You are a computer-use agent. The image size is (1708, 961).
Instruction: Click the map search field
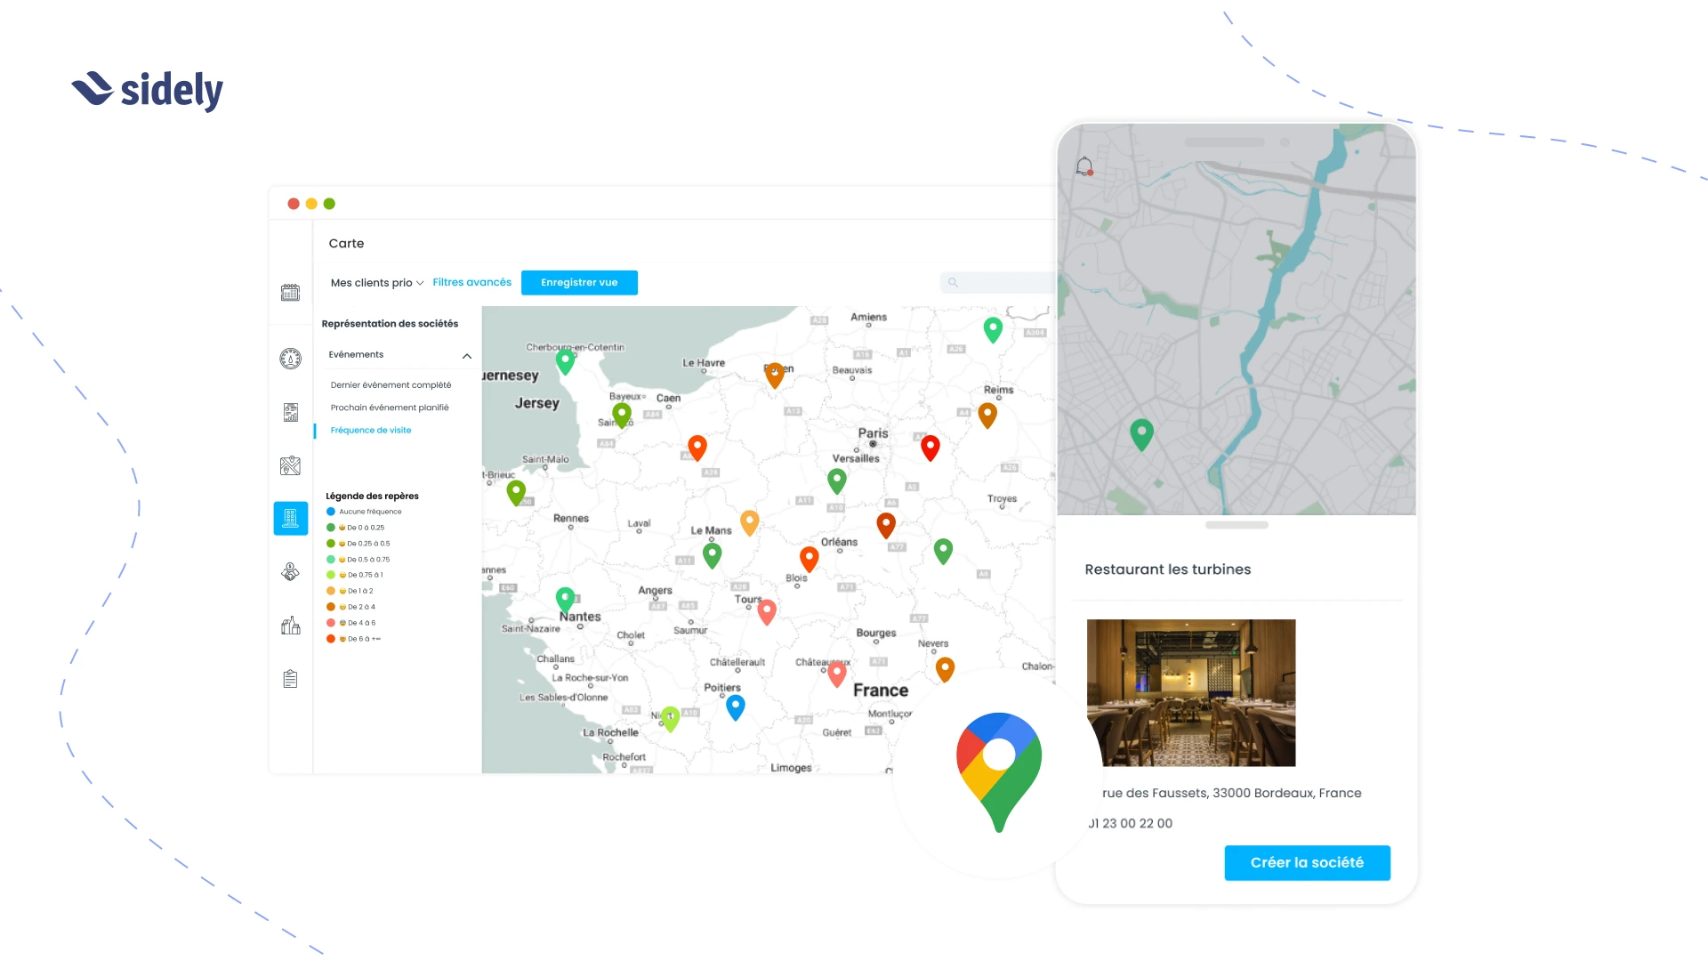[1001, 283]
